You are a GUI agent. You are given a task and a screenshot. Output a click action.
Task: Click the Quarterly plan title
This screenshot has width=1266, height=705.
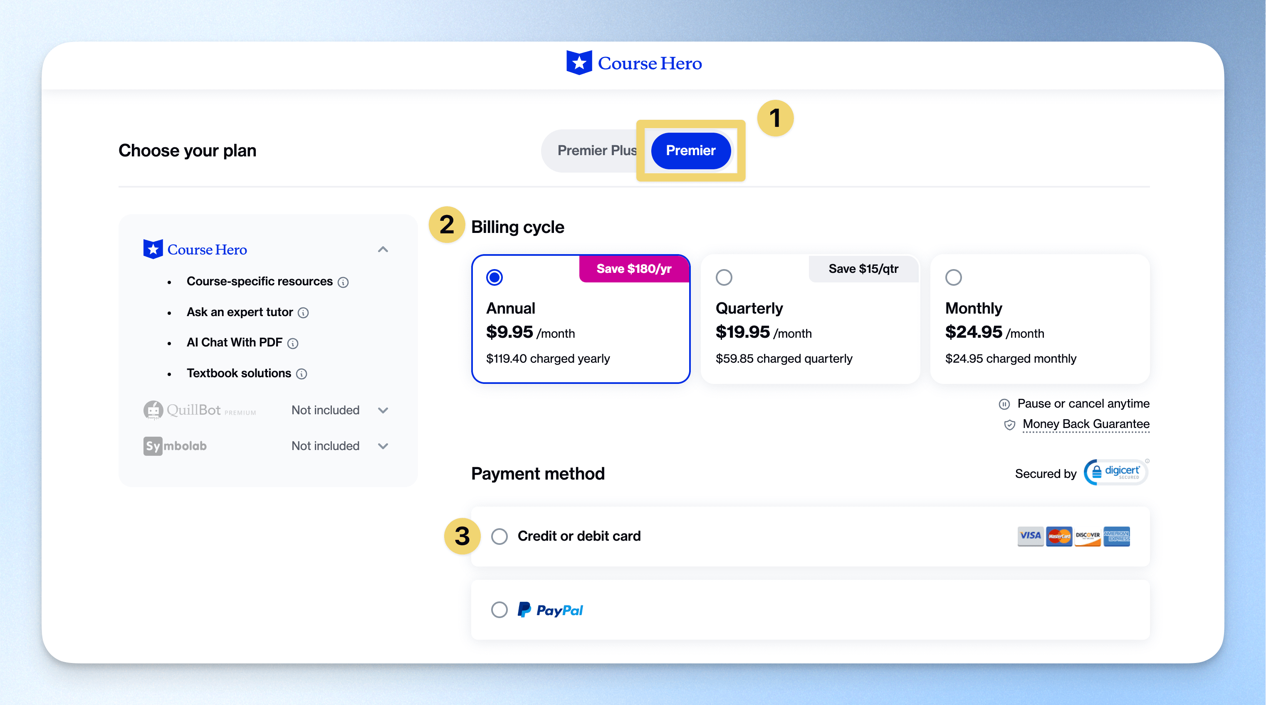(x=749, y=308)
